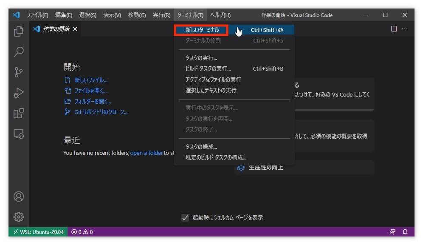This screenshot has width=423, height=245.
Task: Open the Manage gear icon
Action: click(x=19, y=217)
